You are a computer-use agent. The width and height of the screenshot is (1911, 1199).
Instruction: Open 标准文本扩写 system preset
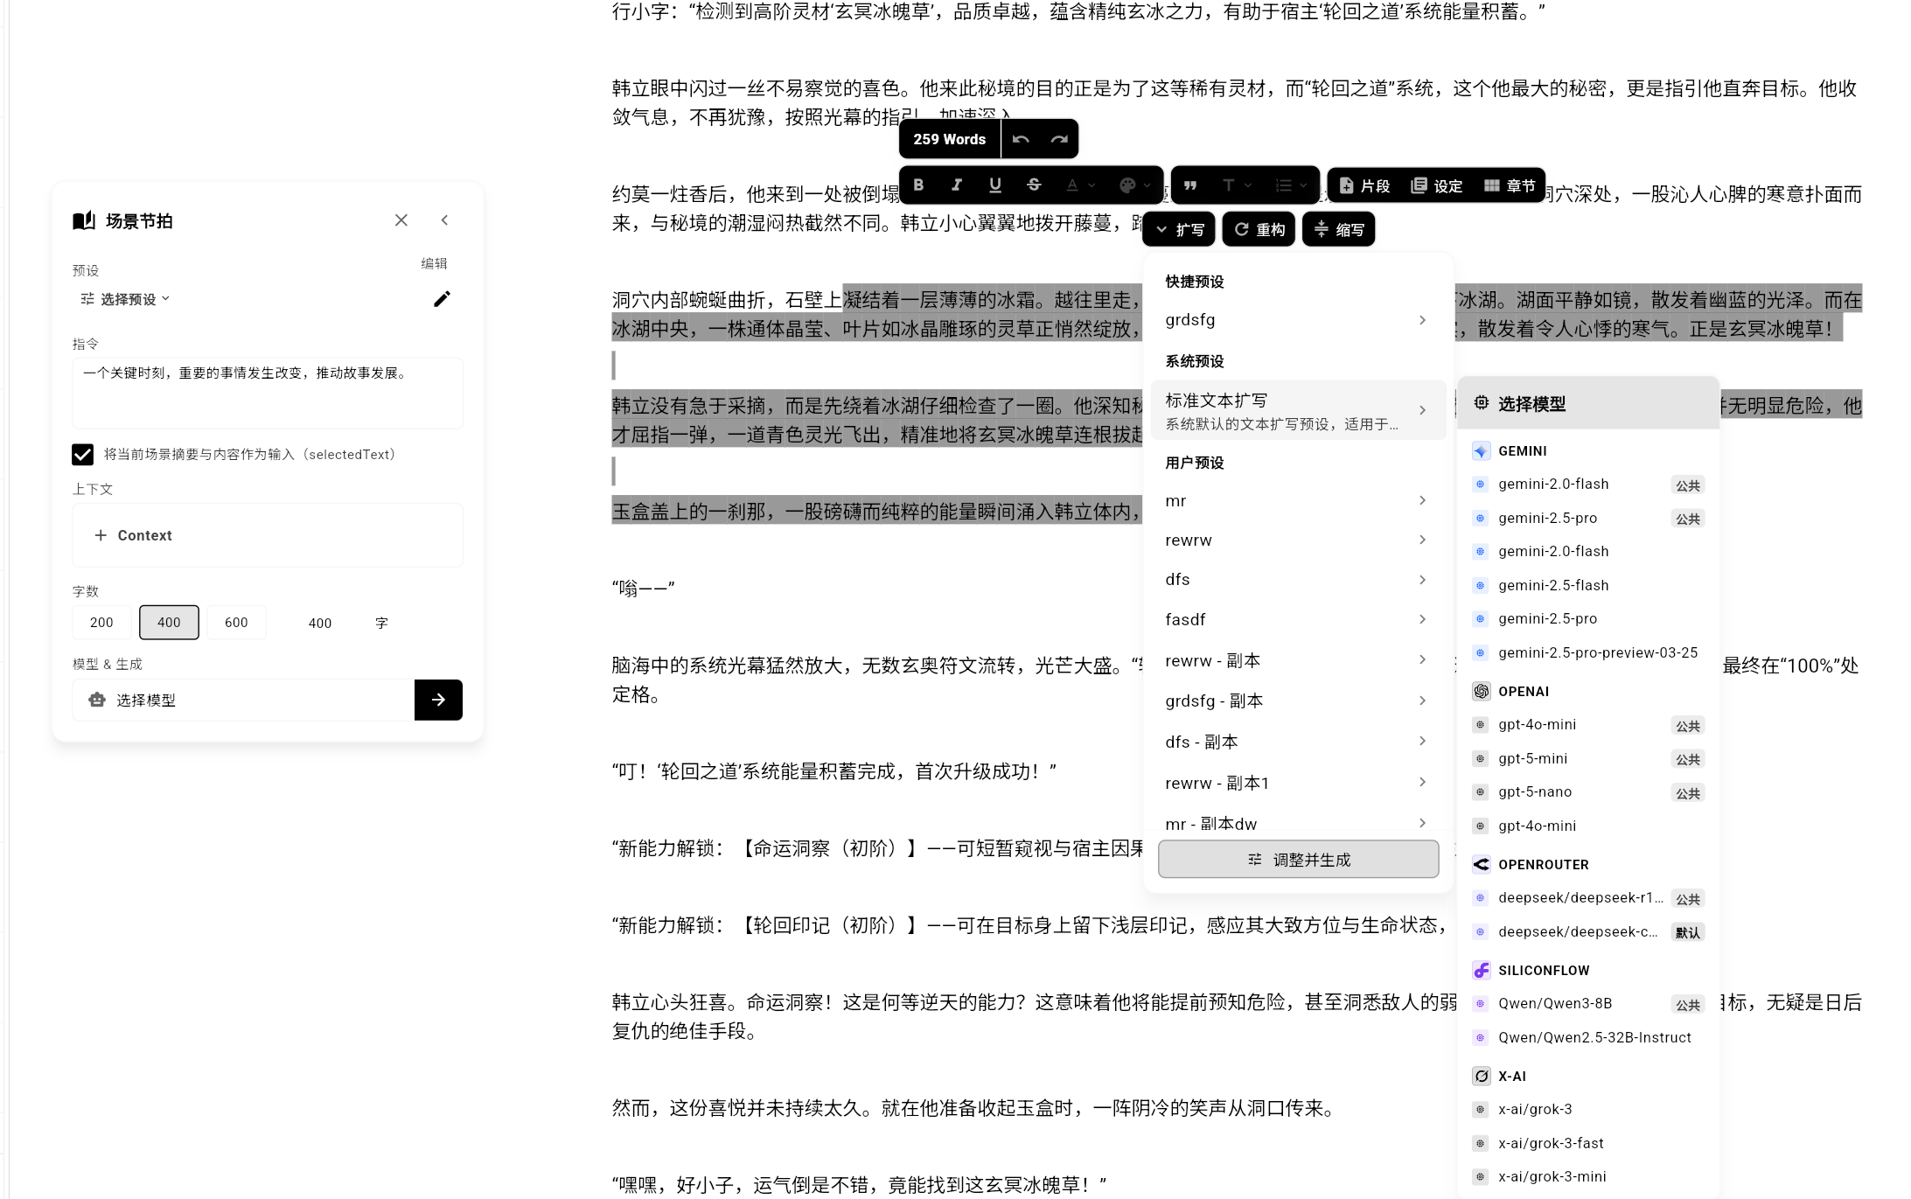click(x=1298, y=410)
